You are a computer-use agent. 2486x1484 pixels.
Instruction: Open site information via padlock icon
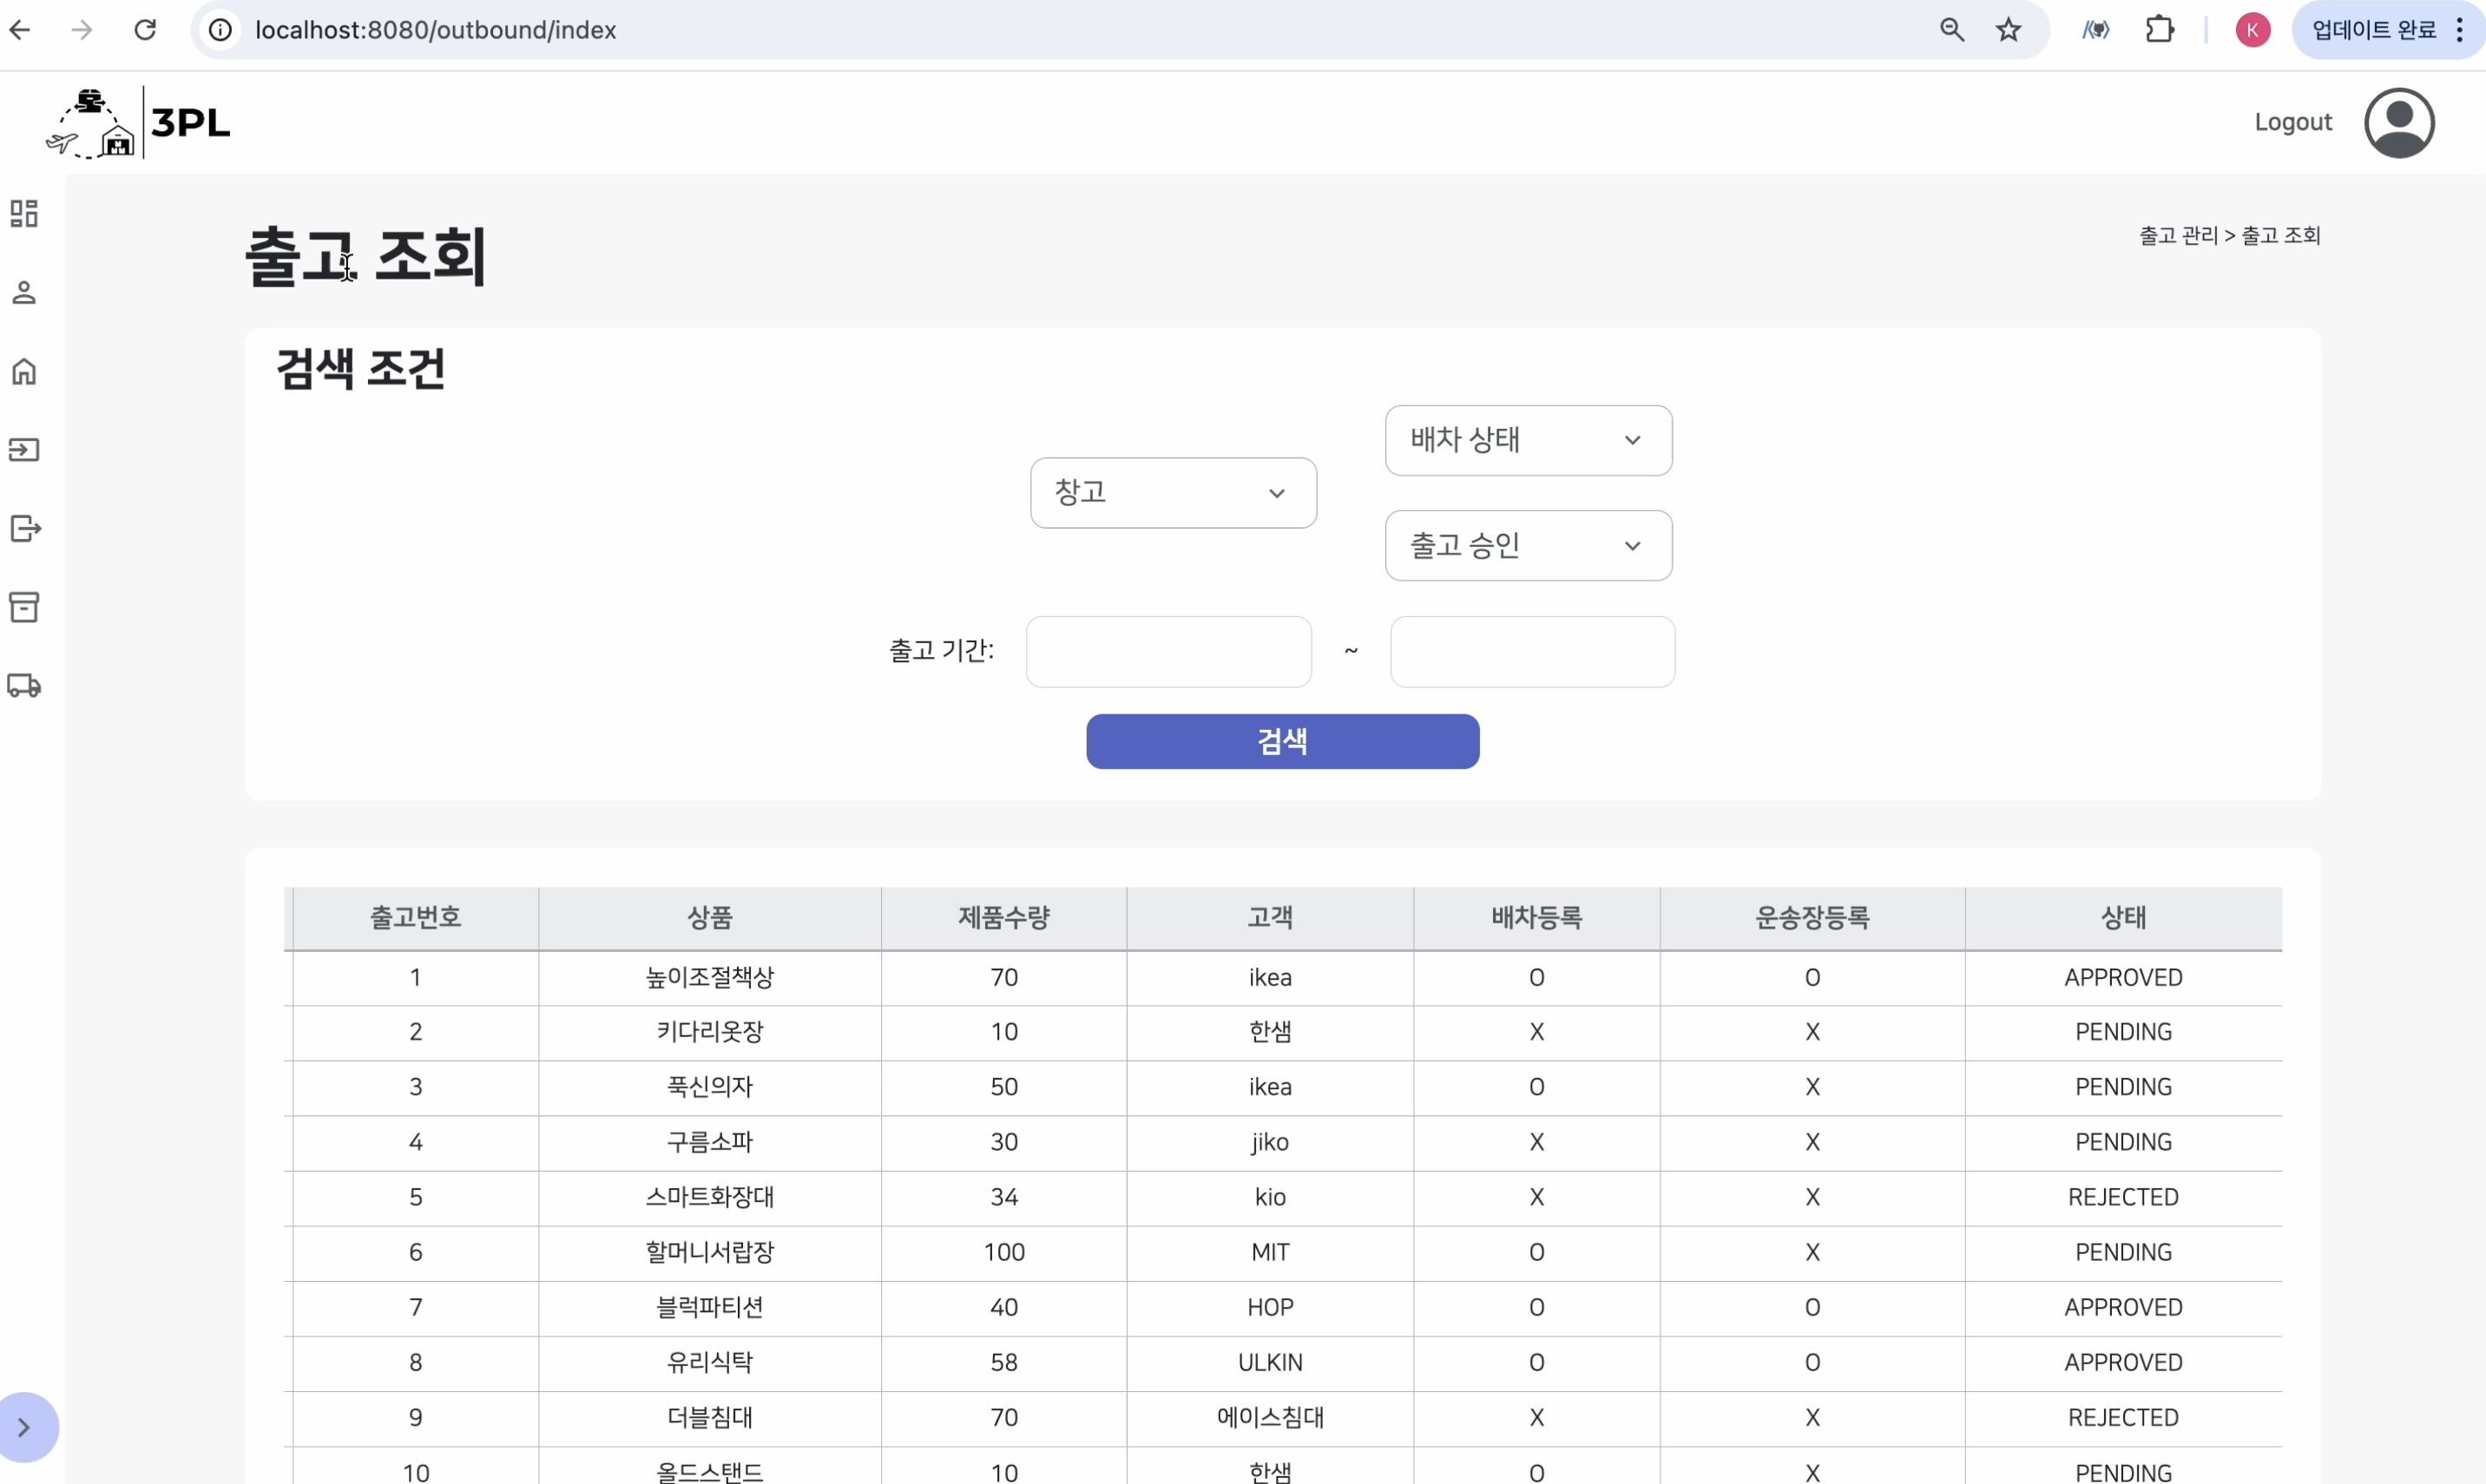pos(220,29)
